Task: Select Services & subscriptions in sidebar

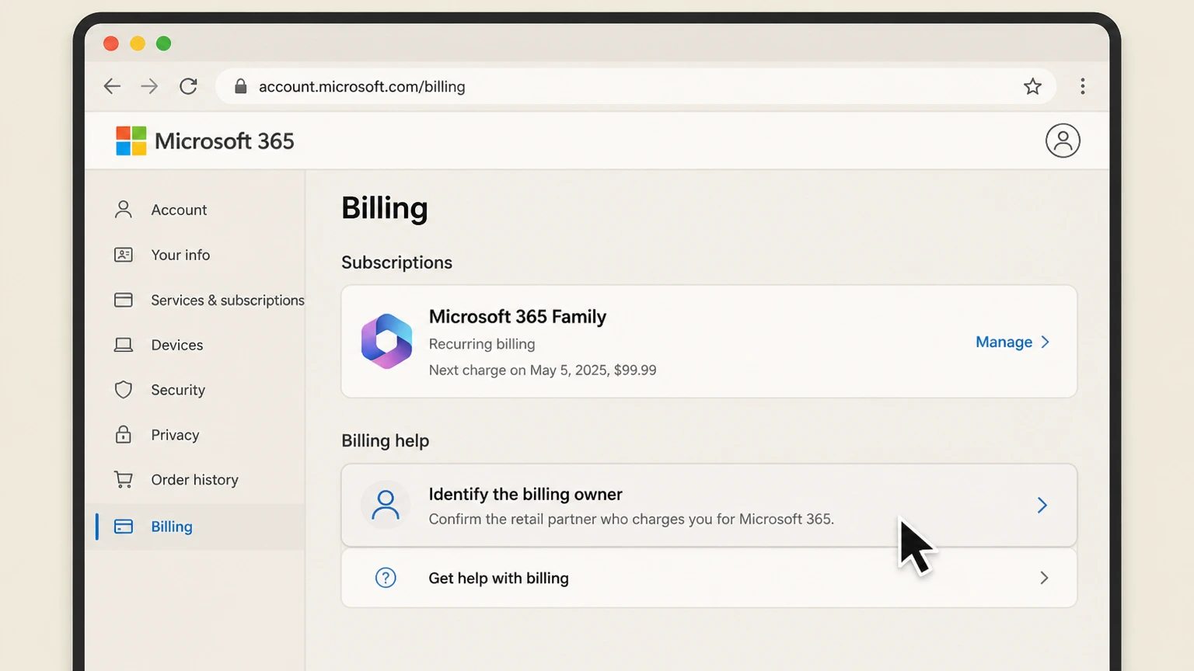Action: click(228, 301)
